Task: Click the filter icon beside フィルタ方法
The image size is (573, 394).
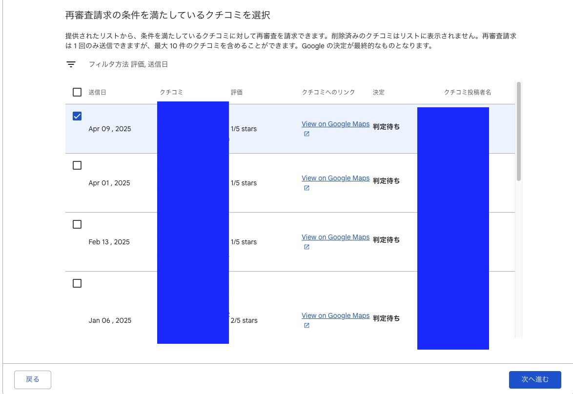Action: pos(71,63)
